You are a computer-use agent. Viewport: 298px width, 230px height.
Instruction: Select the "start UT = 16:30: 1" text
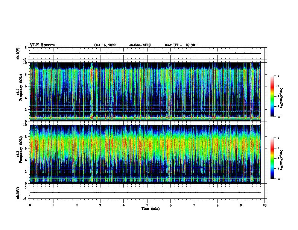click(182, 45)
